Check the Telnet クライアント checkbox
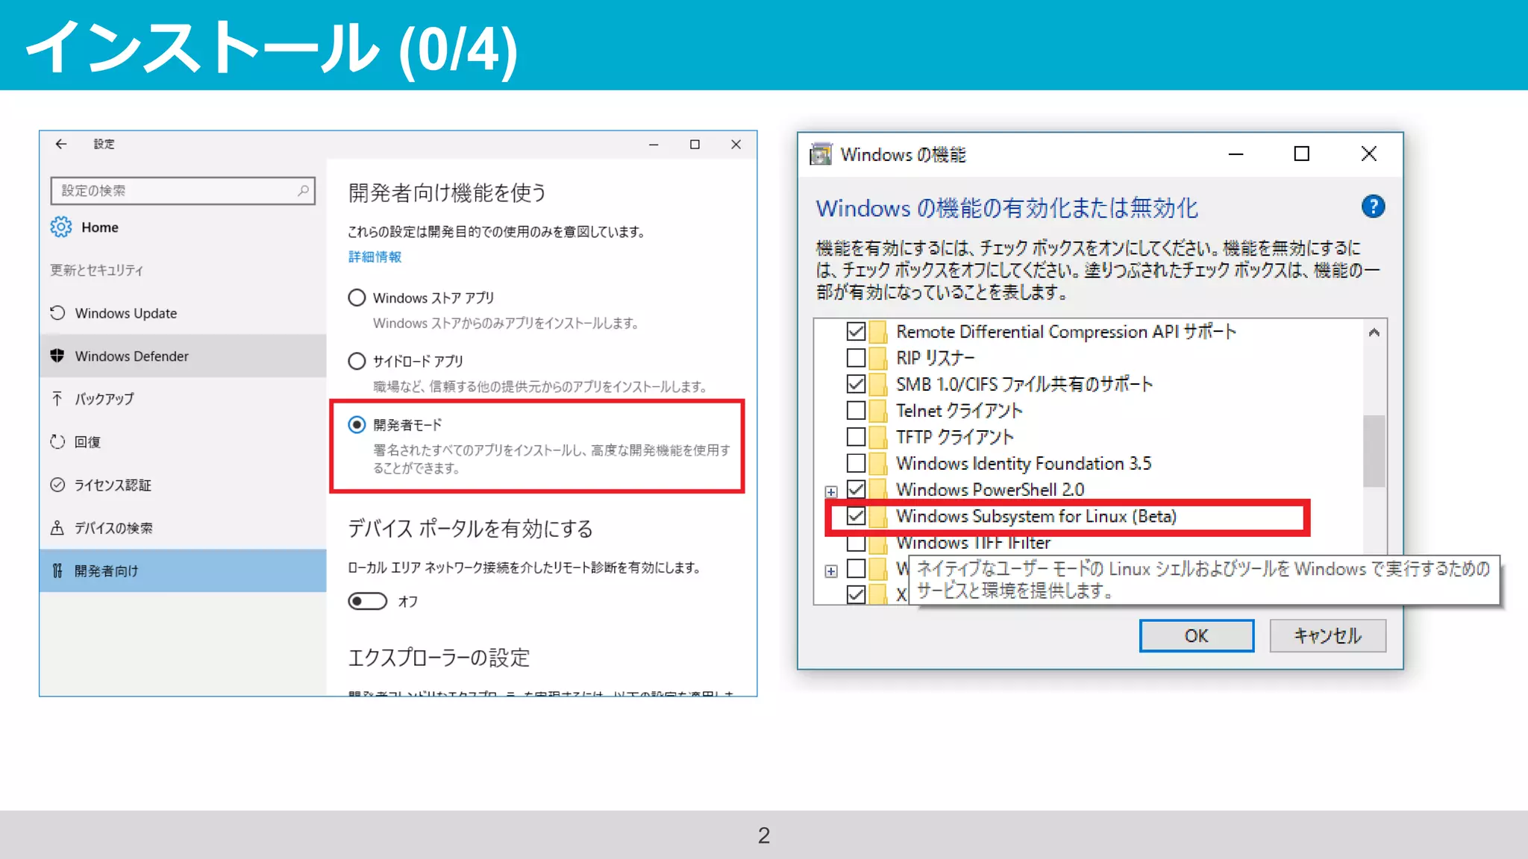The height and width of the screenshot is (859, 1528). [x=856, y=411]
